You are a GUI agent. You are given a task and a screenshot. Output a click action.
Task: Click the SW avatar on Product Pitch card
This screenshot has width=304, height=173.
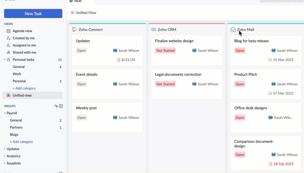pyautogui.click(x=274, y=84)
